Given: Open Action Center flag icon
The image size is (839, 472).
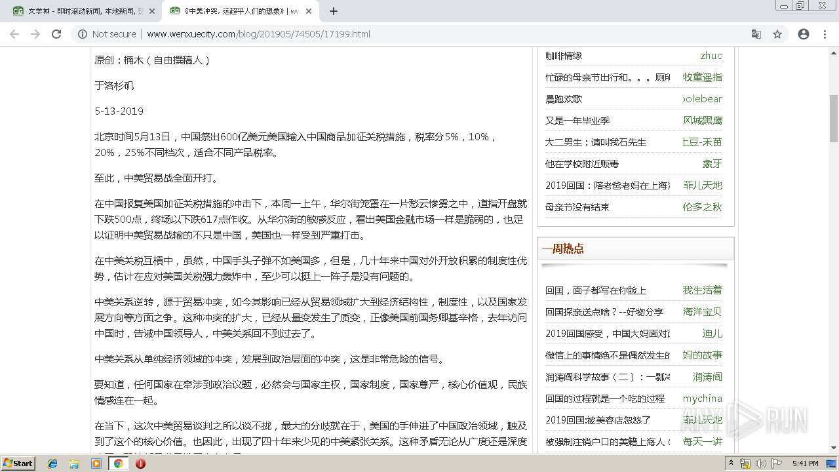Looking at the screenshot, I should pos(777,463).
